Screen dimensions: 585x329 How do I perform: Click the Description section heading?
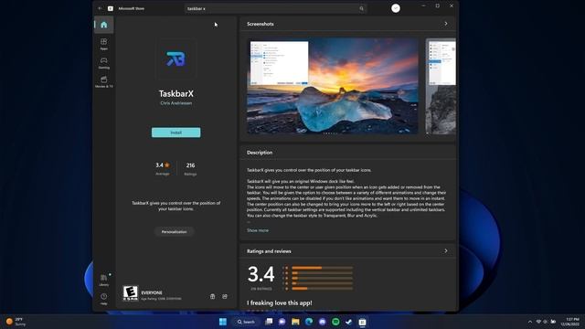pyautogui.click(x=260, y=153)
